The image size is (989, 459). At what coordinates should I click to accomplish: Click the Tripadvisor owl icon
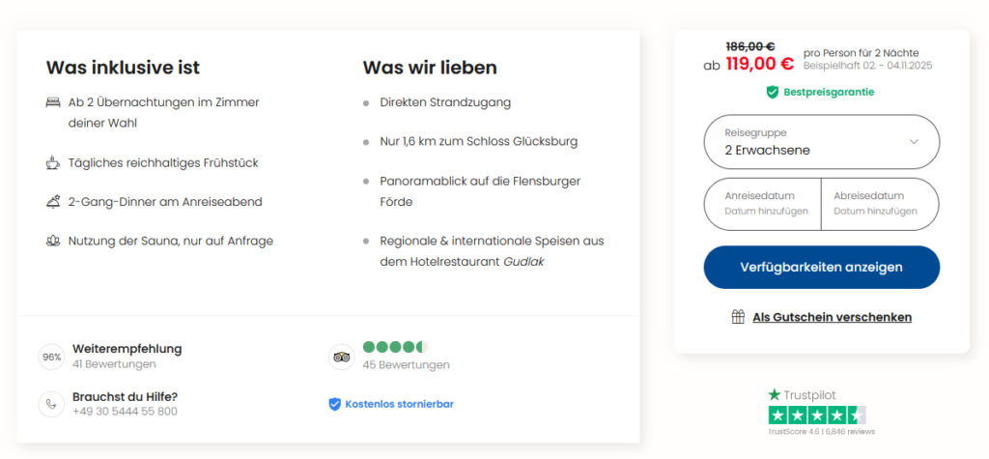pyautogui.click(x=341, y=357)
